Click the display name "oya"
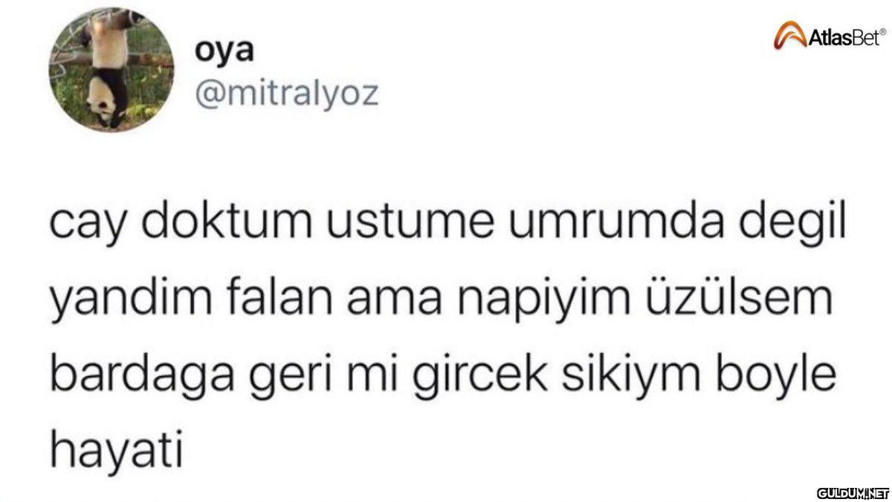Screen dimensions: 892x502 coord(216,51)
